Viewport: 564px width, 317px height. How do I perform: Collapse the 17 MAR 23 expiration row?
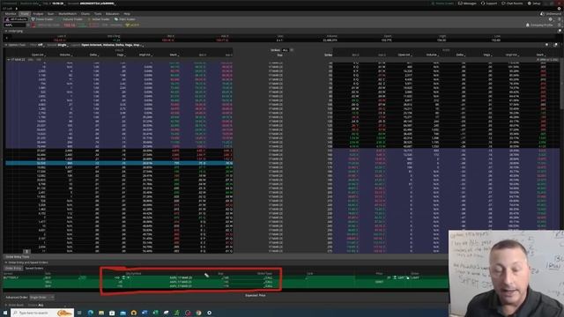click(9, 60)
